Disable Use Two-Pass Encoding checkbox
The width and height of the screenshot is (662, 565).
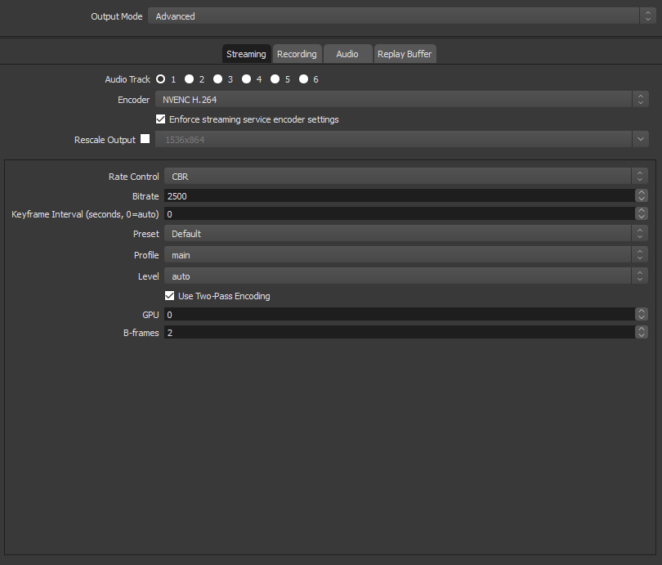169,296
